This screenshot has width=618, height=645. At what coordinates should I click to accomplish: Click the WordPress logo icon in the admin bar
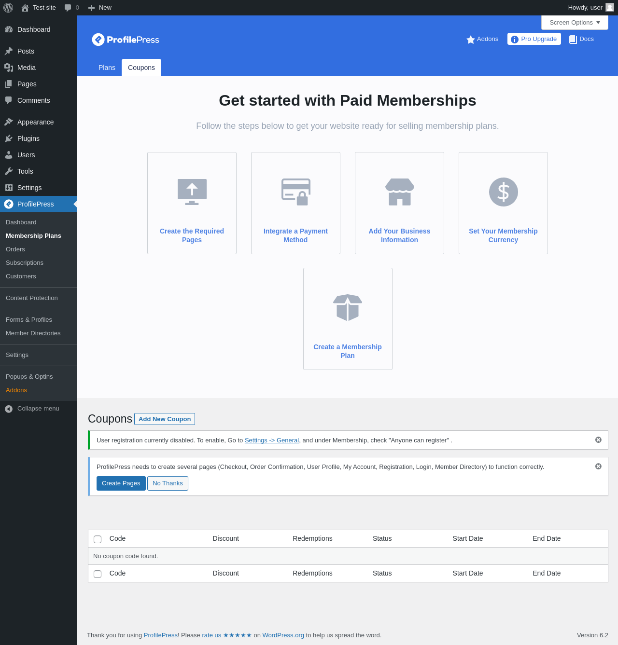pyautogui.click(x=8, y=8)
